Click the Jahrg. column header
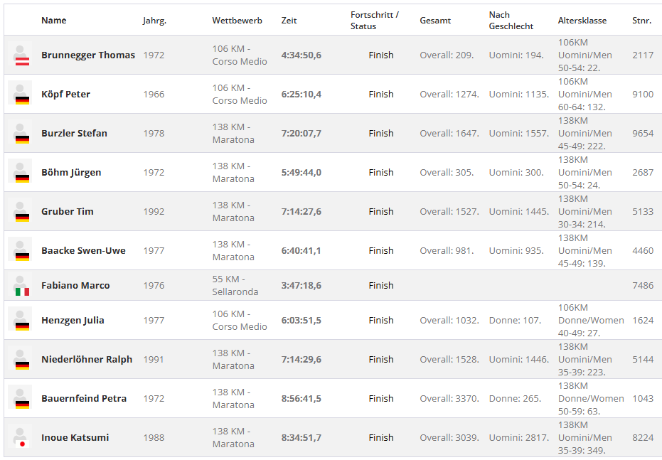This screenshot has height=460, width=662. [155, 21]
